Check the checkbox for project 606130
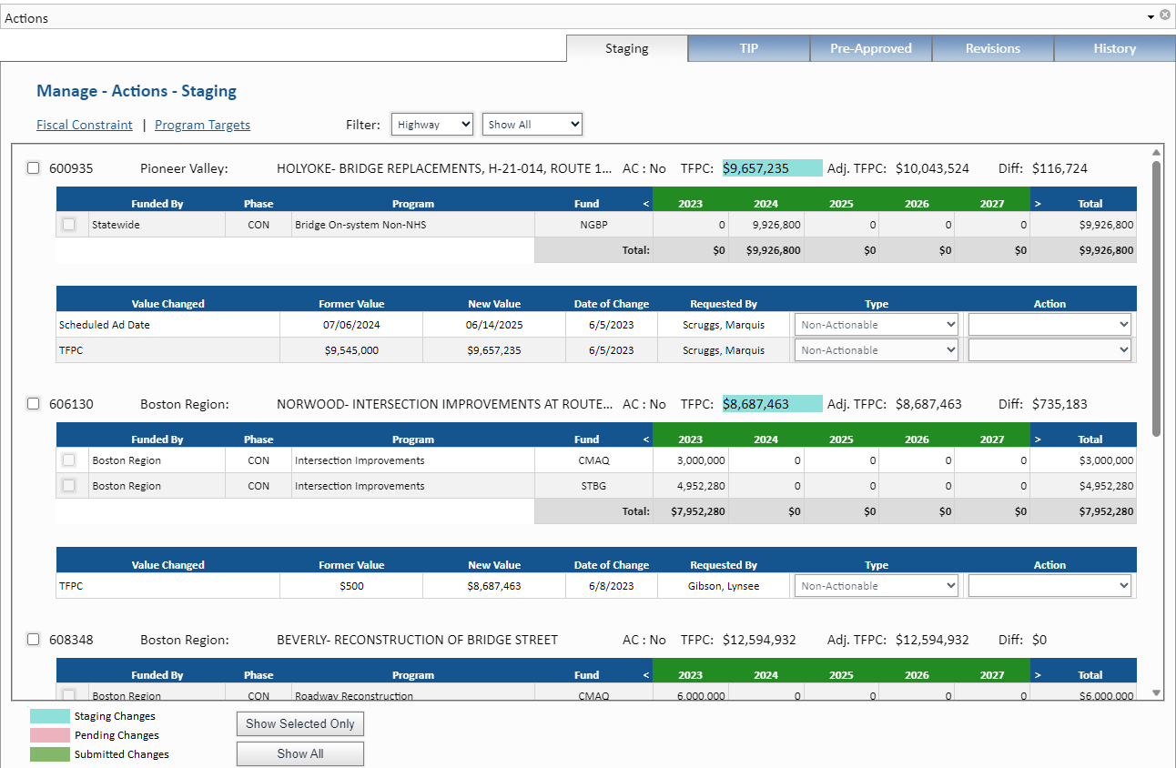The height and width of the screenshot is (768, 1176). (x=34, y=403)
